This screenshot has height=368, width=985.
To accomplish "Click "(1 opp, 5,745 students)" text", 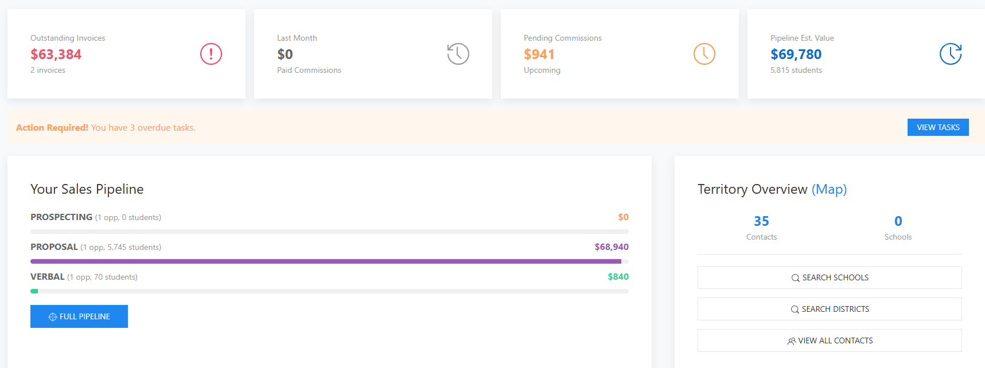I will 121,248.
